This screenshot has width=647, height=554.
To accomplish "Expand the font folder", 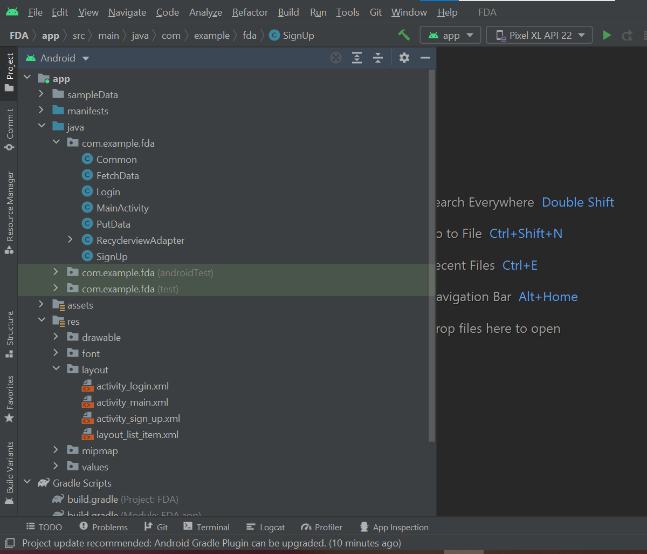I will coord(56,353).
